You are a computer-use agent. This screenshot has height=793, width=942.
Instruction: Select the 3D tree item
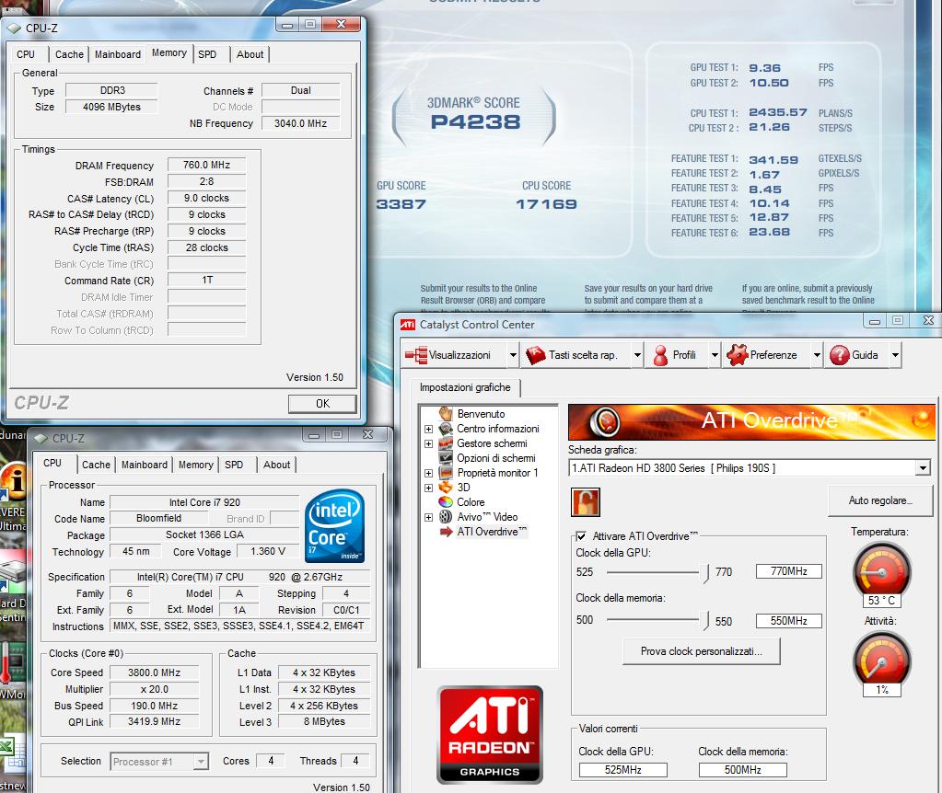pyautogui.click(x=463, y=488)
